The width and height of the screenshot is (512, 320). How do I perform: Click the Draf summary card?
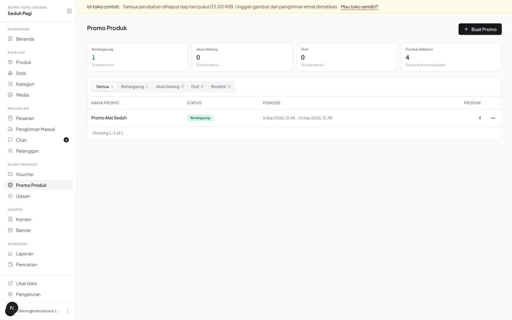[x=347, y=57]
